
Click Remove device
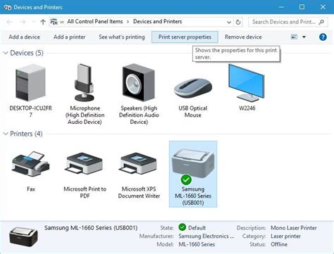(243, 37)
